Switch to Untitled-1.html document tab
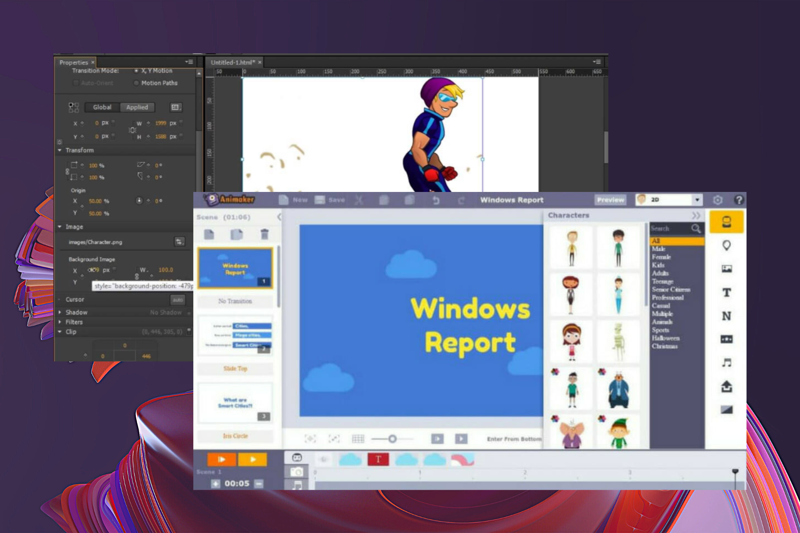Screen dimensions: 800x533 coord(232,62)
